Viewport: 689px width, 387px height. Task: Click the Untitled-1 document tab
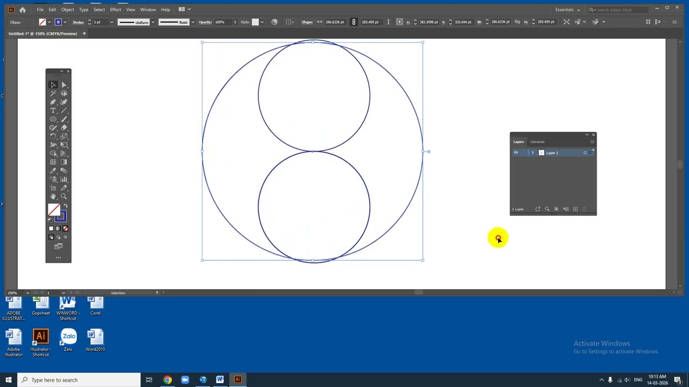[x=43, y=33]
